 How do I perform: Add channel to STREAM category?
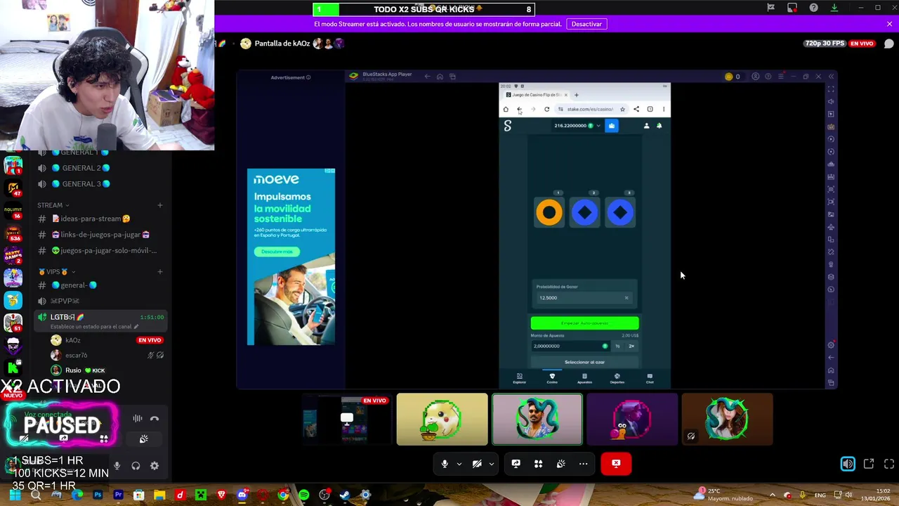click(160, 205)
